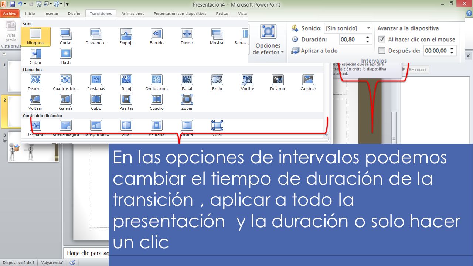The width and height of the screenshot is (473, 266).
Task: Choose the Vórtice transition
Action: tap(248, 82)
